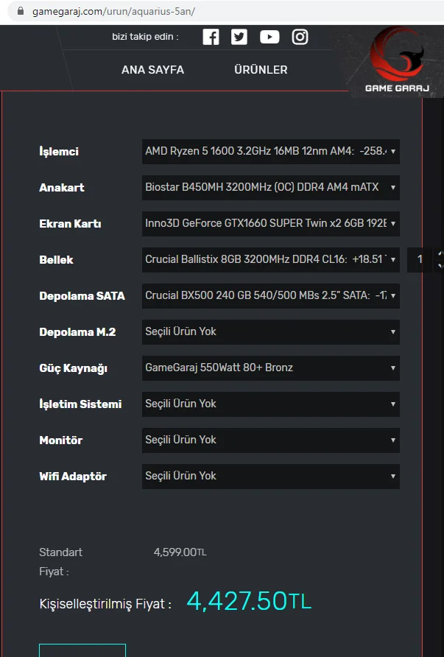444x657 pixels.
Task: Expand the Wifi Adaptör dropdown
Action: click(x=270, y=476)
